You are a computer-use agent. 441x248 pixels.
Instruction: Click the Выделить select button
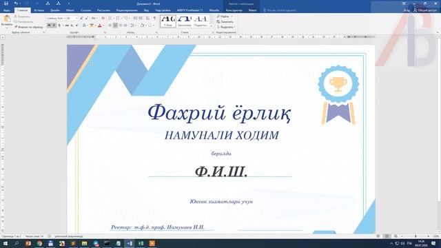pos(225,27)
